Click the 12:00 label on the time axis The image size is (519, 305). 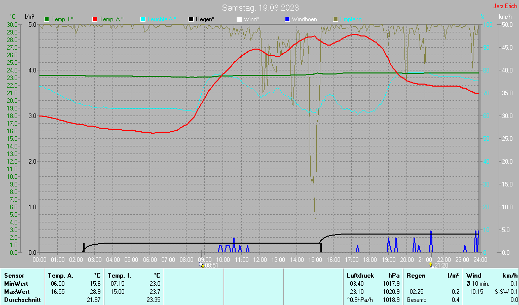(259, 259)
